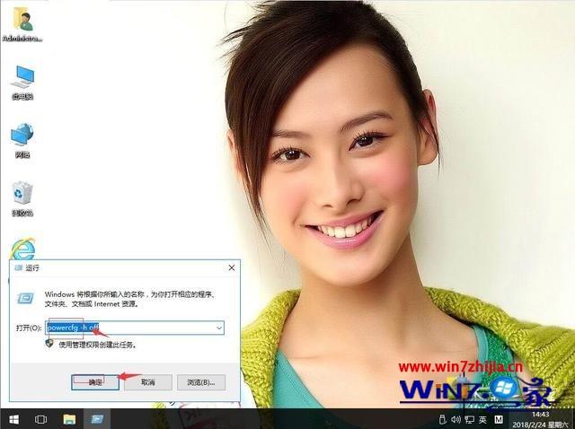Open Task View on the taskbar

pyautogui.click(x=40, y=419)
